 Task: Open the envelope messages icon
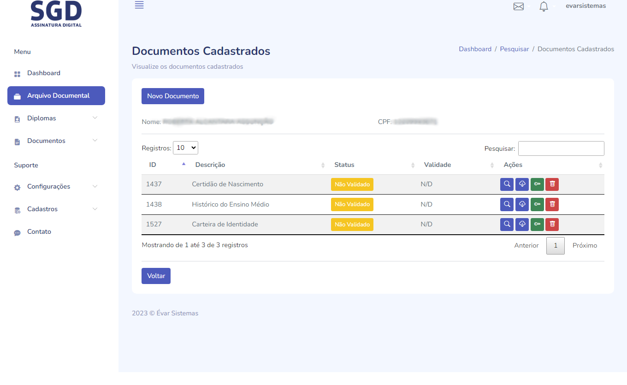[519, 6]
